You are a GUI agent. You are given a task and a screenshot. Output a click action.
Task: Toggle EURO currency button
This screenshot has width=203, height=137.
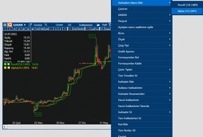pyautogui.click(x=81, y=29)
